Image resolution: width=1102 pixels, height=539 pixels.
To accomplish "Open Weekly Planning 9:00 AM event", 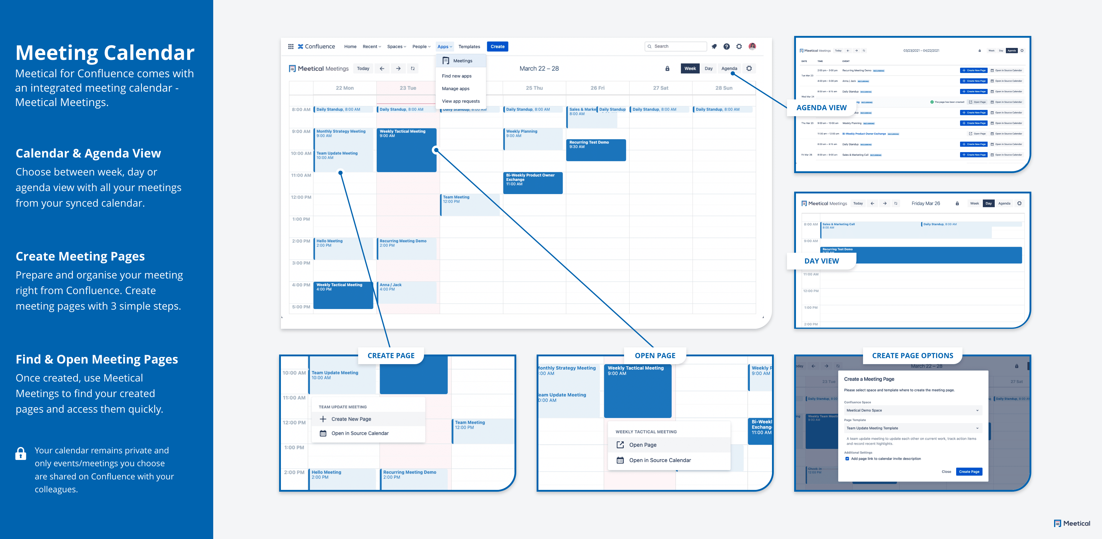I will coord(533,139).
